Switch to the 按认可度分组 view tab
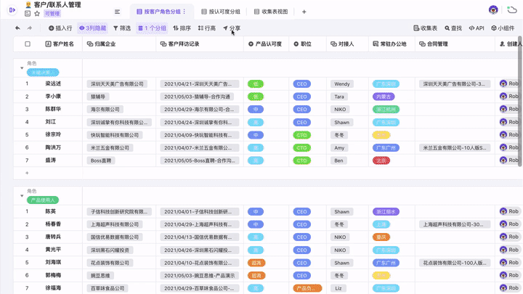Screen dimensions: 523x294 (x=224, y=12)
